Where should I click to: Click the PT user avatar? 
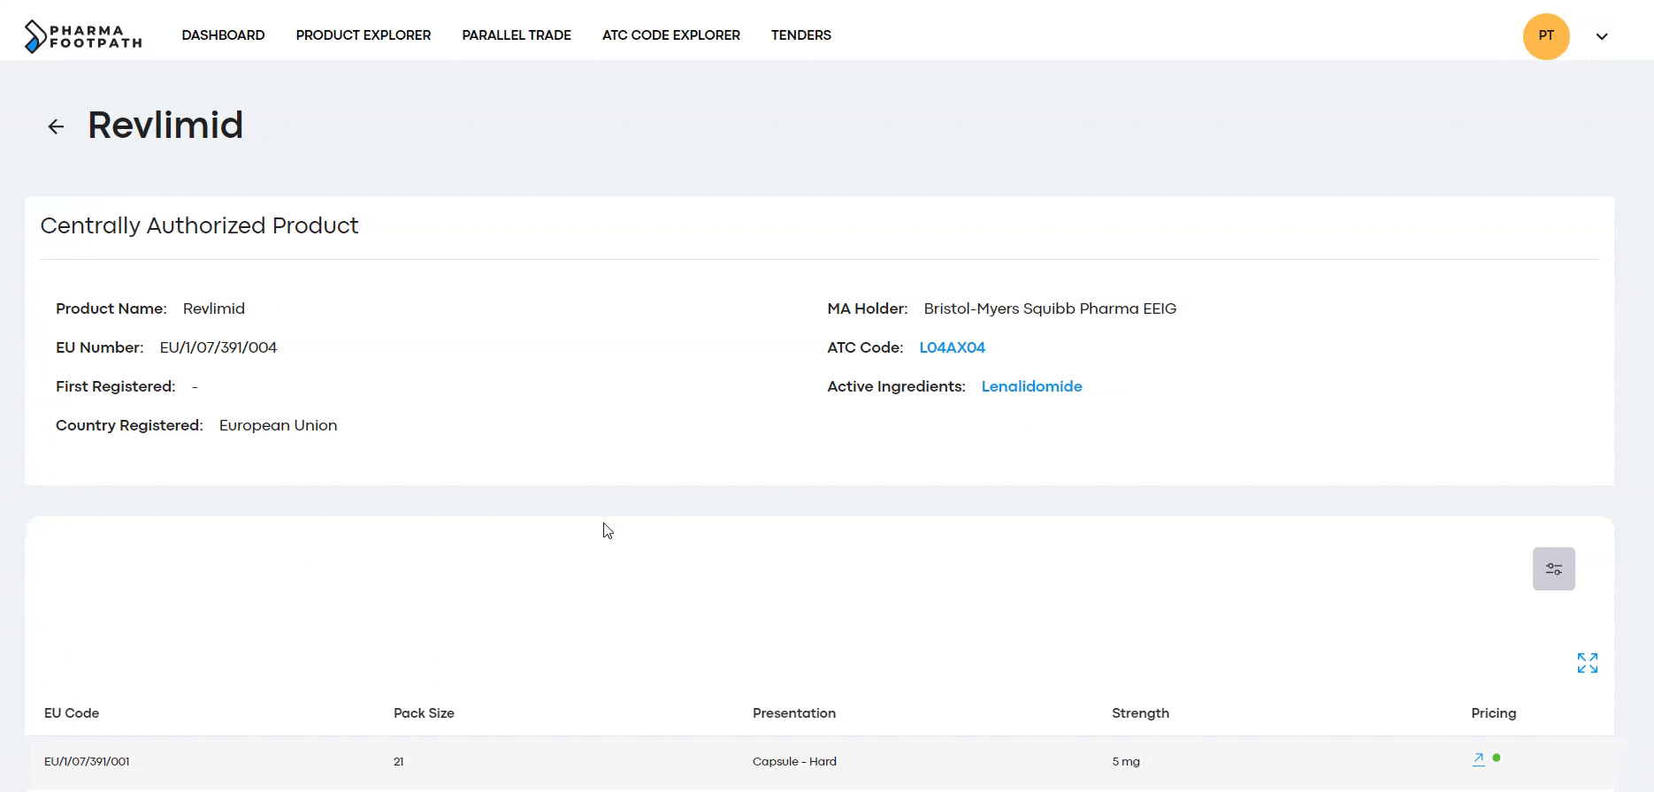click(x=1546, y=36)
